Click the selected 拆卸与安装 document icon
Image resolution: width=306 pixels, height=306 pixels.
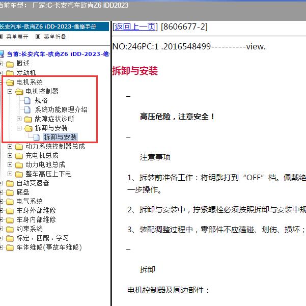pos(37,137)
